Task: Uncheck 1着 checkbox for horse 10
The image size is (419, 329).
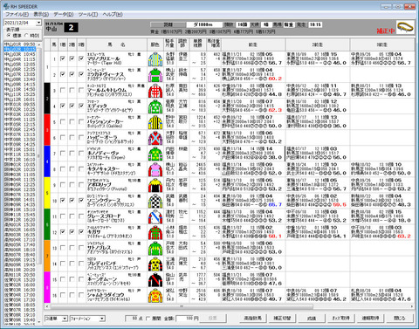Action: click(62, 201)
